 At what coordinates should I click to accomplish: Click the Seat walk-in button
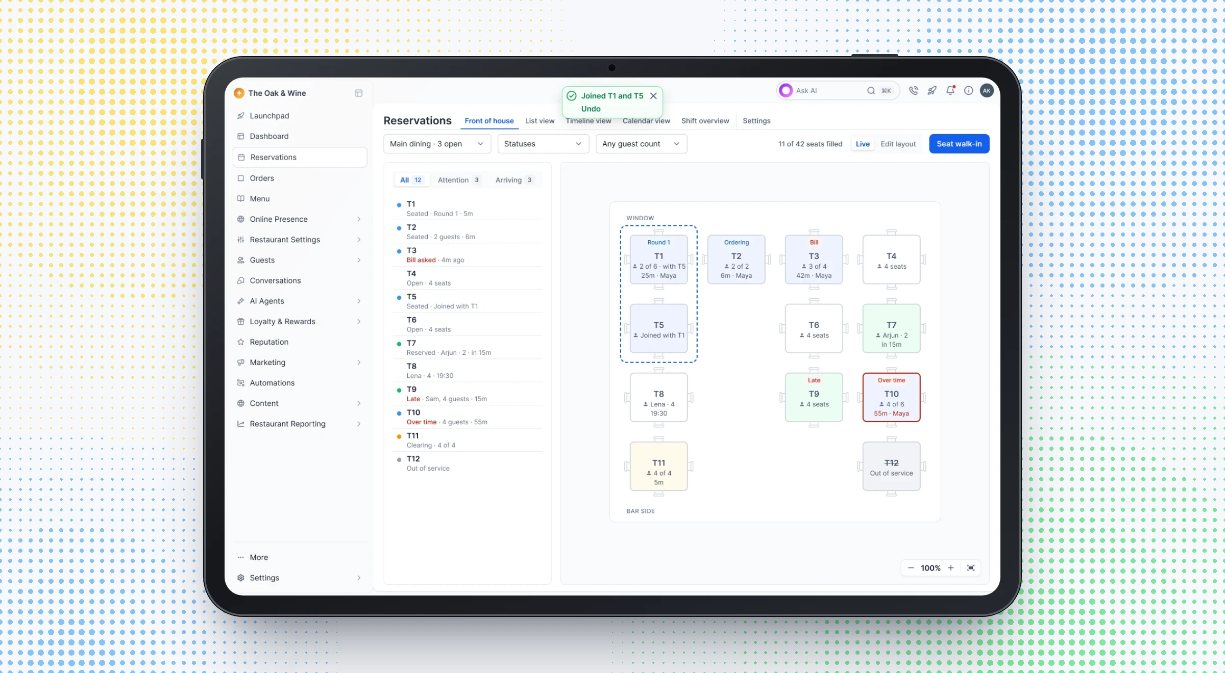pos(959,144)
